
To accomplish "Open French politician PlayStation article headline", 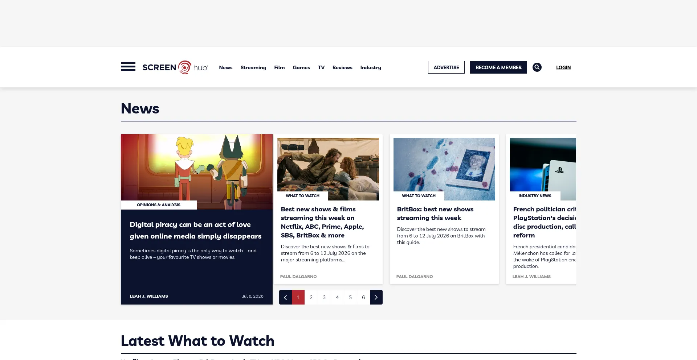I will 545,222.
